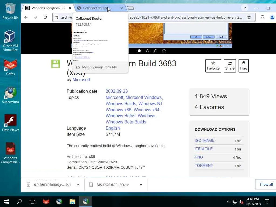Open the Windows Start menu

pyautogui.click(x=6, y=202)
